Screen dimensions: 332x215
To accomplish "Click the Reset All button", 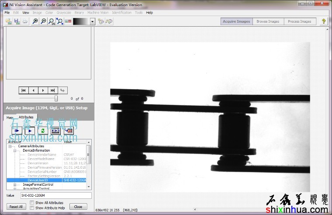I will click(x=16, y=207).
